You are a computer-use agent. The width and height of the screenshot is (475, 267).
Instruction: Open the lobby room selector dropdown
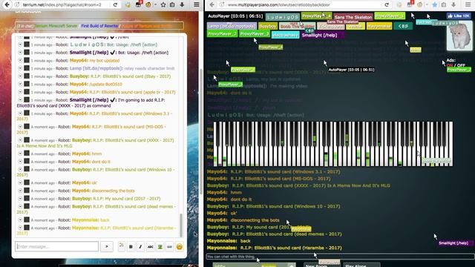[254, 265]
